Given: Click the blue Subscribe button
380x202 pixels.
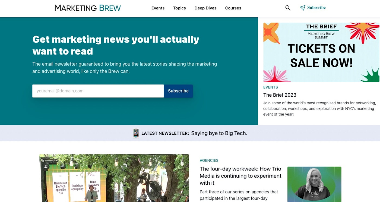Looking at the screenshot, I should click(x=178, y=91).
